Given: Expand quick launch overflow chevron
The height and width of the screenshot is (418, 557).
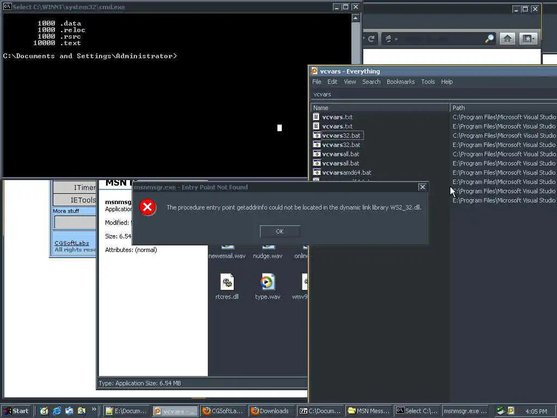Looking at the screenshot, I should coord(94,409).
